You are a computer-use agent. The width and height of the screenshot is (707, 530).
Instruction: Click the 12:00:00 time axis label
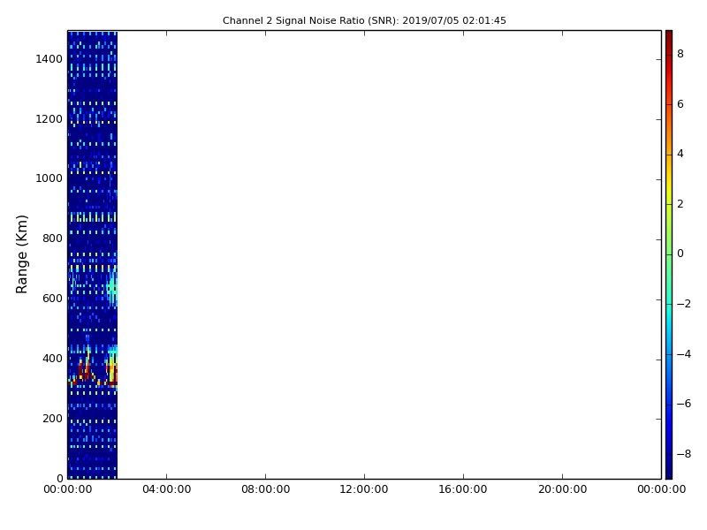coord(364,489)
